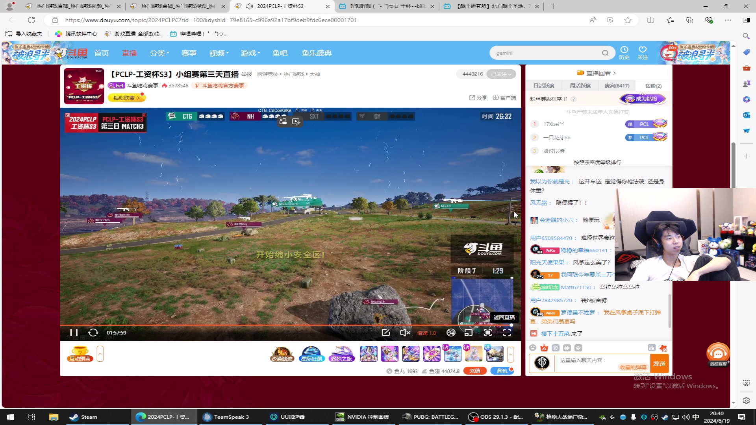Viewport: 756px width, 425px height.
Task: Open 直播 in Douyu navigation
Action: pyautogui.click(x=129, y=53)
